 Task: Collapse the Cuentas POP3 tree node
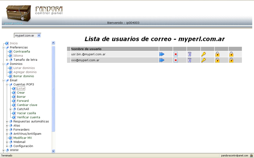coord(7,85)
